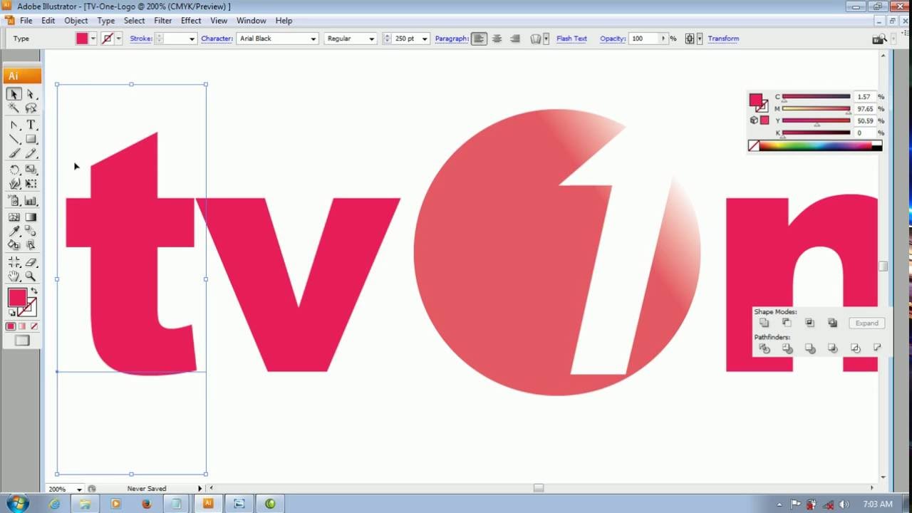The height and width of the screenshot is (513, 912).
Task: Open the Object menu
Action: tap(76, 21)
